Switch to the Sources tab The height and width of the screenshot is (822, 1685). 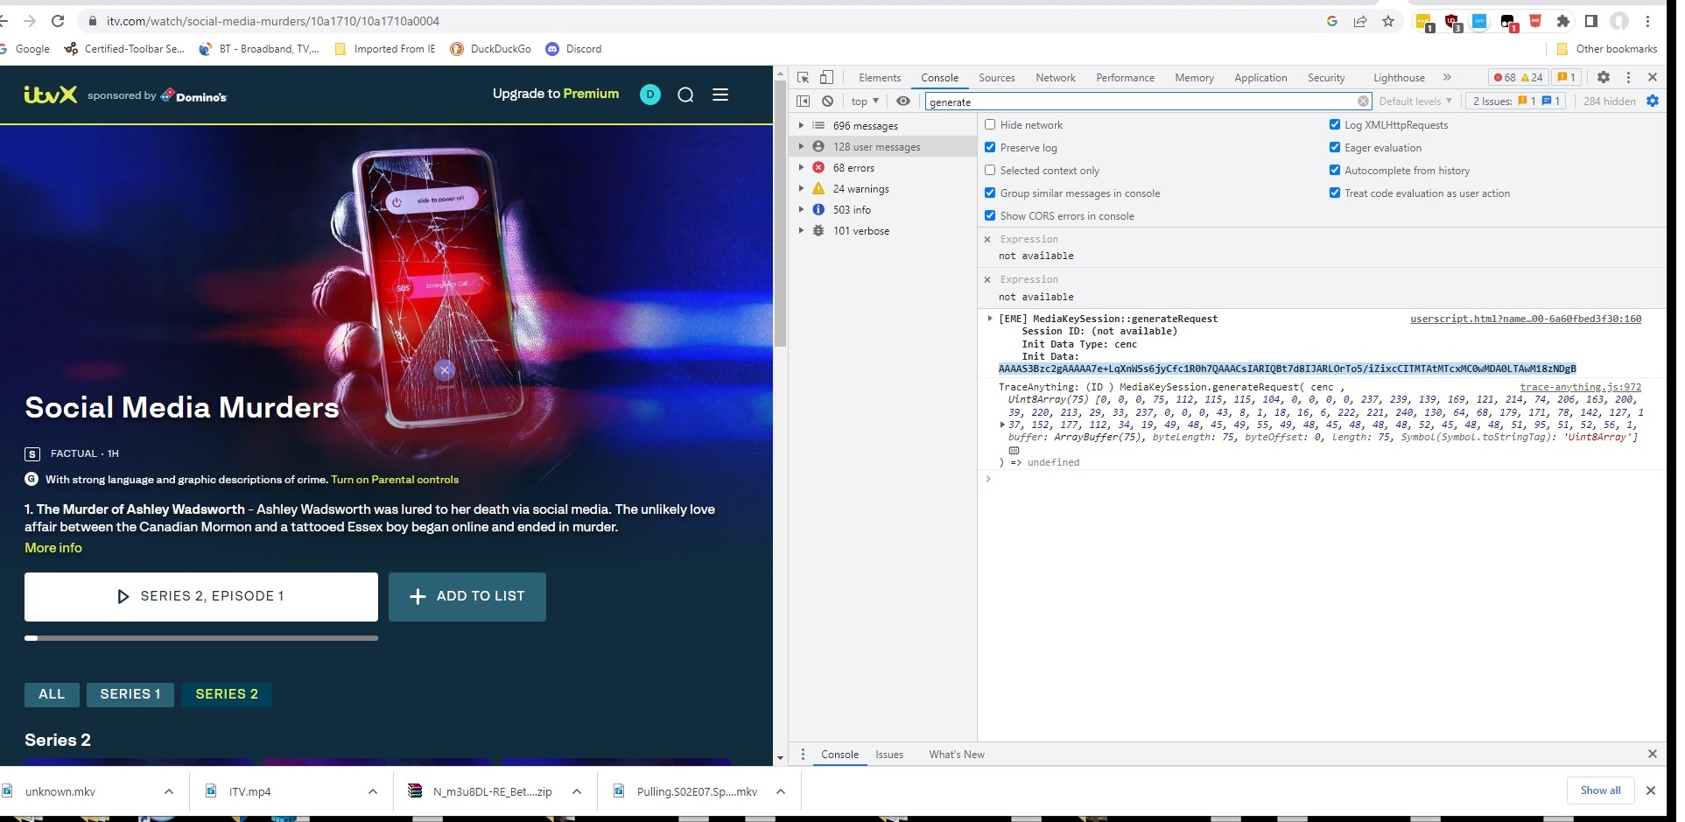point(997,78)
